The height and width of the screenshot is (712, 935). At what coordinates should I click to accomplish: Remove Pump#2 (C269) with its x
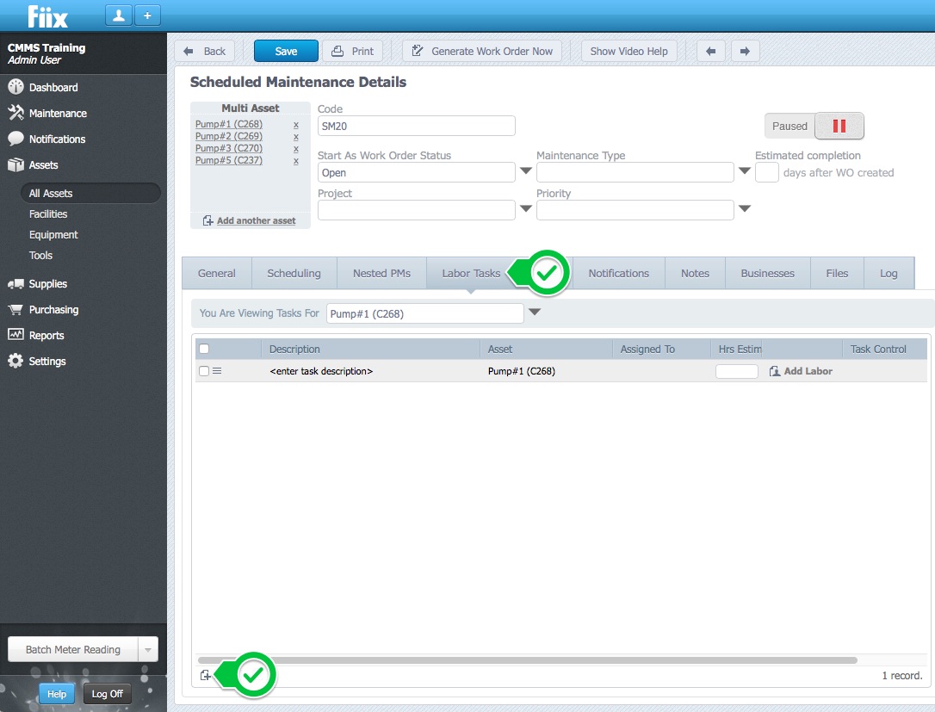click(296, 137)
